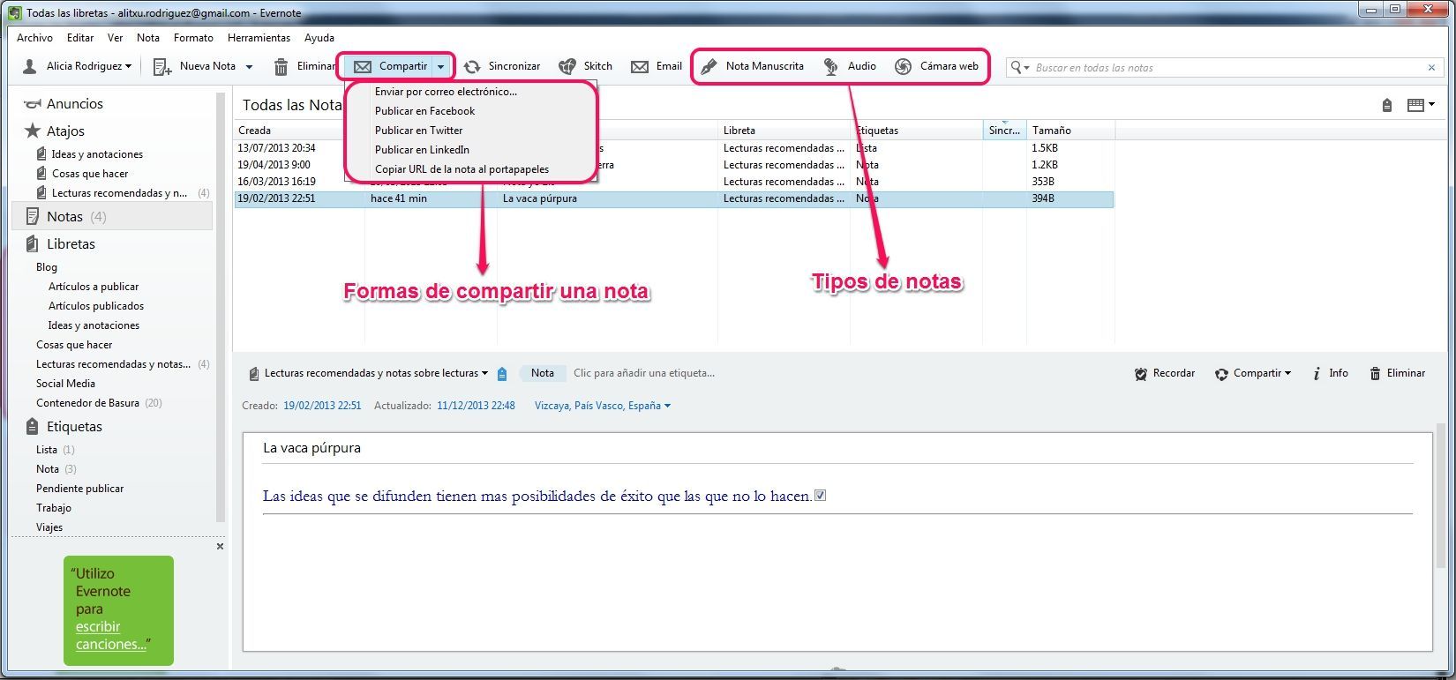This screenshot has height=680, width=1456.
Task: Open the note's notebook dropdown 'Lecturas recomendadas y notas sobre lecturas'
Action: (369, 373)
